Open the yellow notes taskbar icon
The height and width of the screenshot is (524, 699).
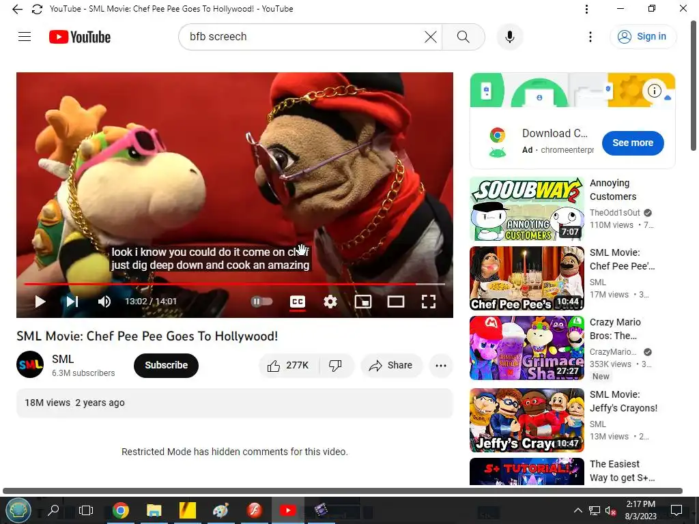(188, 510)
